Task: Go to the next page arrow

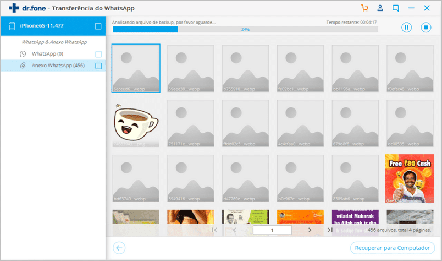Action: point(310,230)
